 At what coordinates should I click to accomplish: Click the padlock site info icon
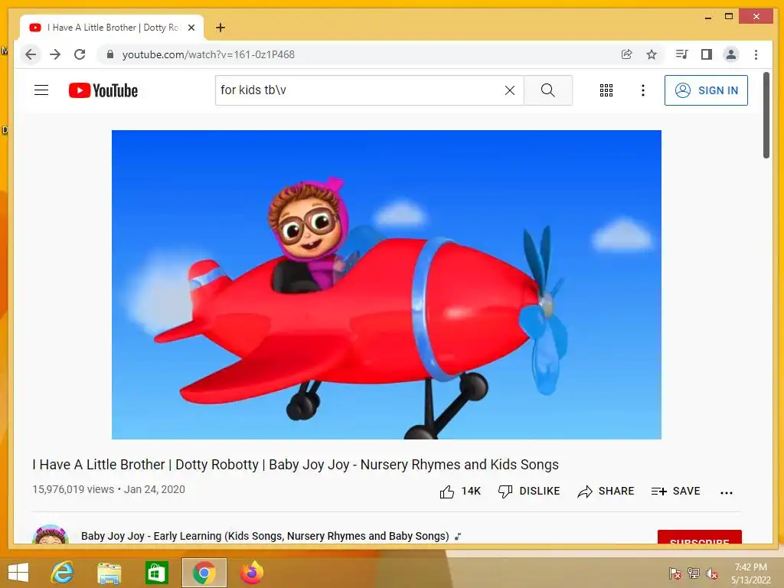(110, 54)
